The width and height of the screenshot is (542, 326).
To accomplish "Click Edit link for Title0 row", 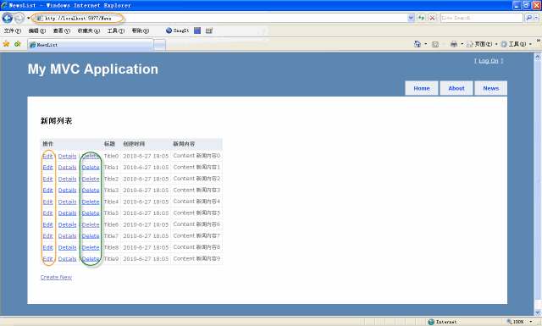I will 47,156.
